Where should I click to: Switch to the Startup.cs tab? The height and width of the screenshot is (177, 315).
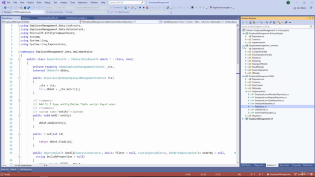click(x=26, y=18)
